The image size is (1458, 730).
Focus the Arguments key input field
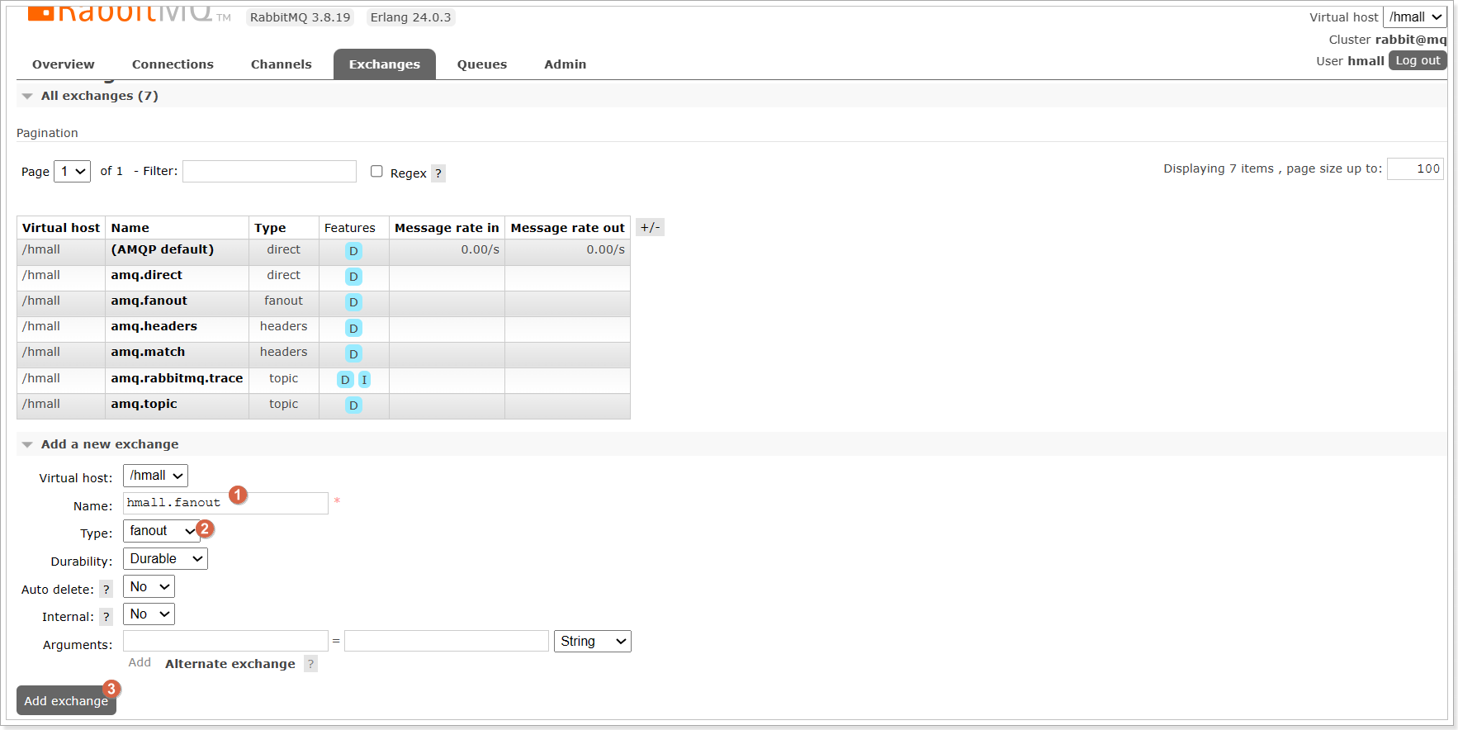tap(225, 641)
